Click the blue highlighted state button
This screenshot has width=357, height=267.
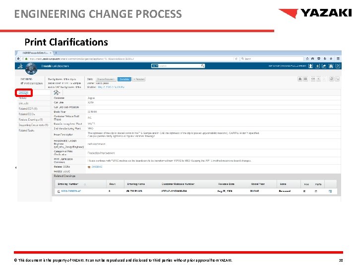(124, 79)
